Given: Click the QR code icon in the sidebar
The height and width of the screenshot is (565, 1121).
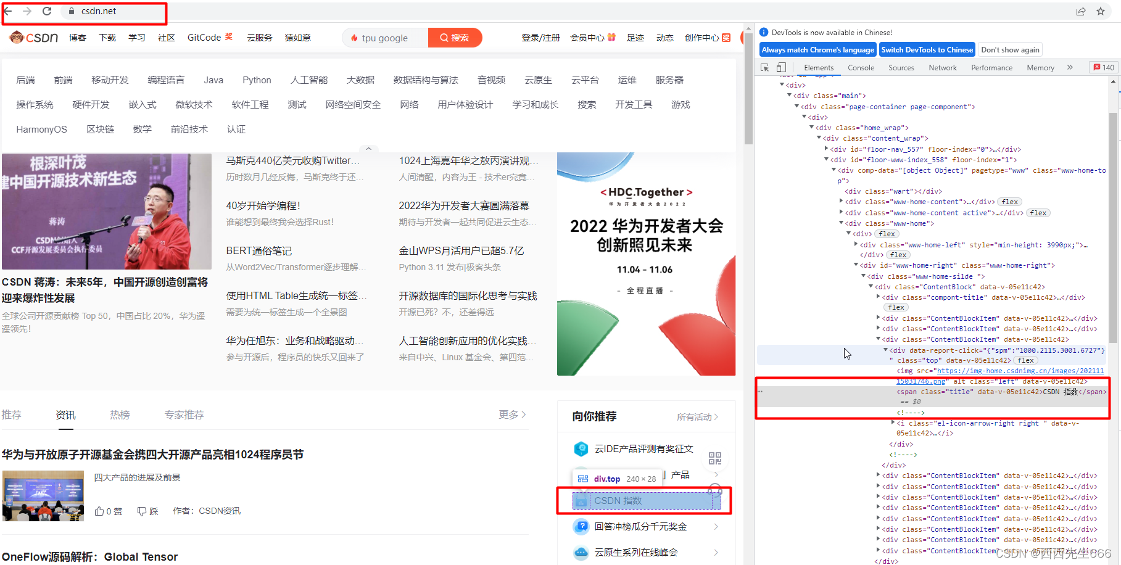Looking at the screenshot, I should tap(715, 458).
